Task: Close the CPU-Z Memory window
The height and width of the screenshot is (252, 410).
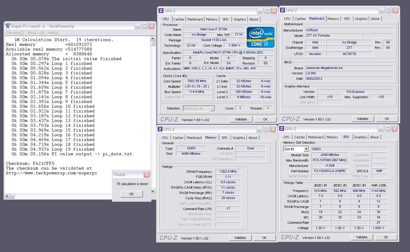Action: (273, 129)
